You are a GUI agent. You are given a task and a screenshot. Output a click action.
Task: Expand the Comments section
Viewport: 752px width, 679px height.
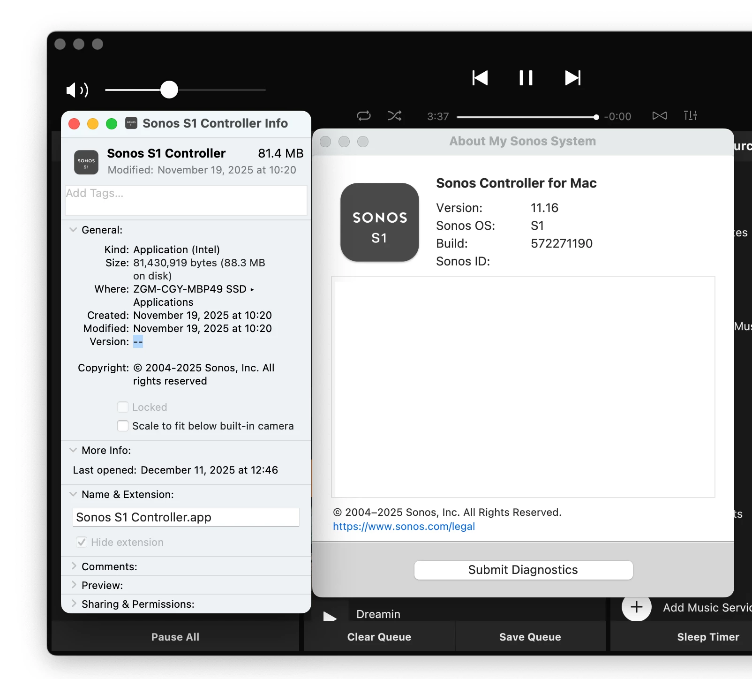tap(74, 566)
